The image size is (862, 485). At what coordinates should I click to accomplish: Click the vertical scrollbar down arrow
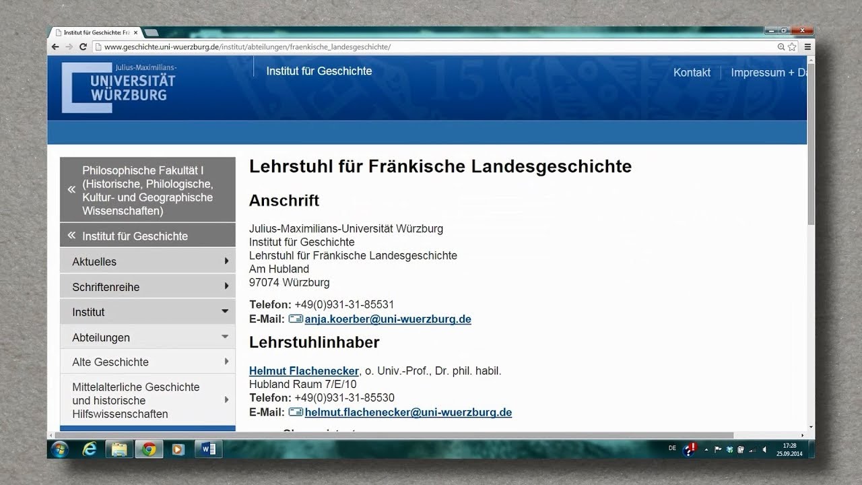pos(811,427)
